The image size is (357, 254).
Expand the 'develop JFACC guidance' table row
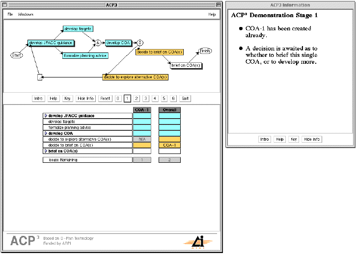(46, 116)
